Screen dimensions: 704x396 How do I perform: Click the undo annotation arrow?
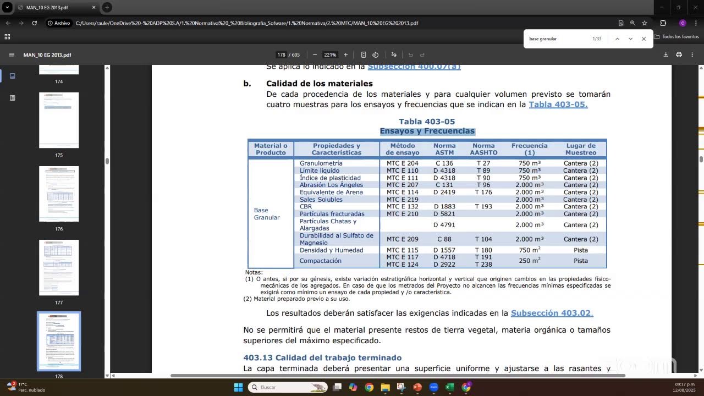(410, 55)
